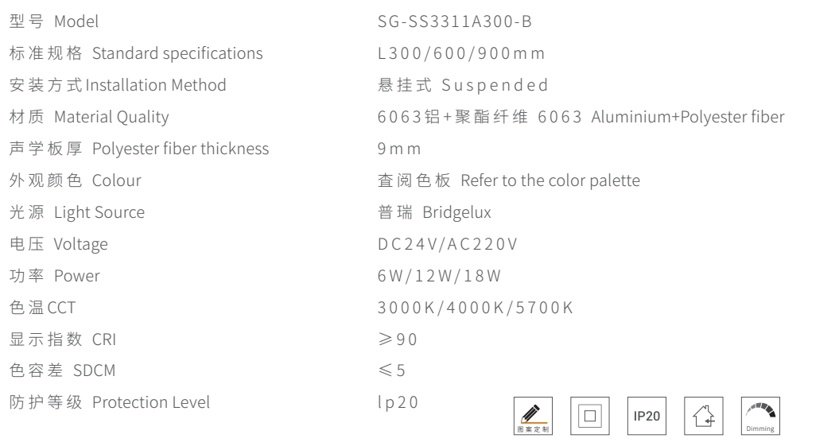839x446 pixels.
Task: Click the 3000K/4000K/5700K CCT value
Action: pyautogui.click(x=474, y=307)
